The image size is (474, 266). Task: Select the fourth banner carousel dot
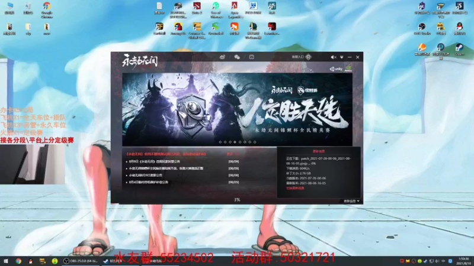tap(235, 142)
